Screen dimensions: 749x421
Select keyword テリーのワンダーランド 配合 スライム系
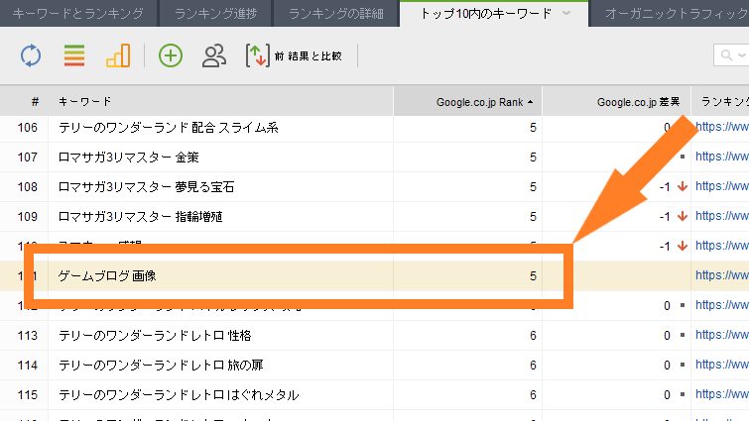[x=168, y=128]
